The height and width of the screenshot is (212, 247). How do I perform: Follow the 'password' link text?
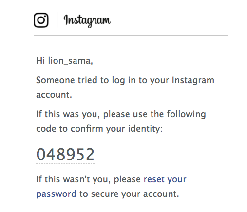click(x=57, y=194)
